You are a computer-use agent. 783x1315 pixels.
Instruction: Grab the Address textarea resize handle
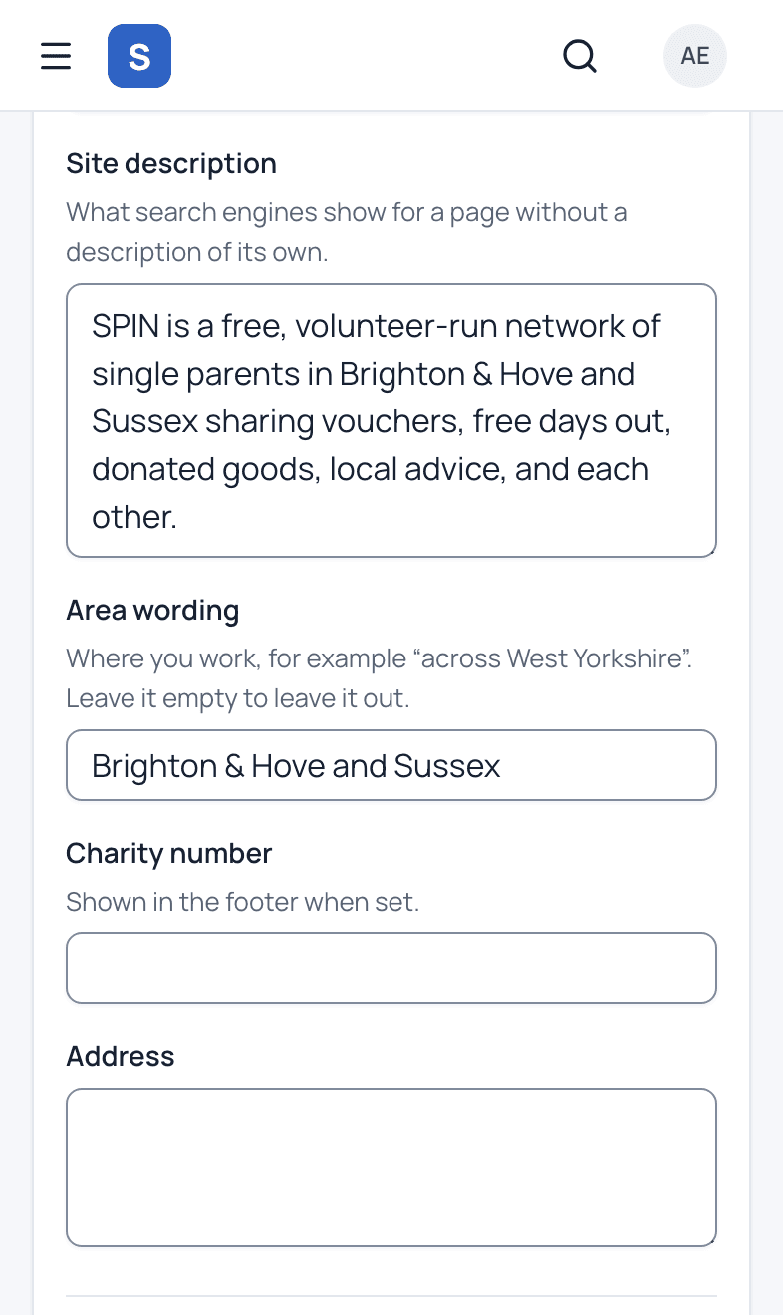[x=709, y=1239]
